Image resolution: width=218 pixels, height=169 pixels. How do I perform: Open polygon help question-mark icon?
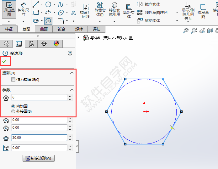point(70,53)
